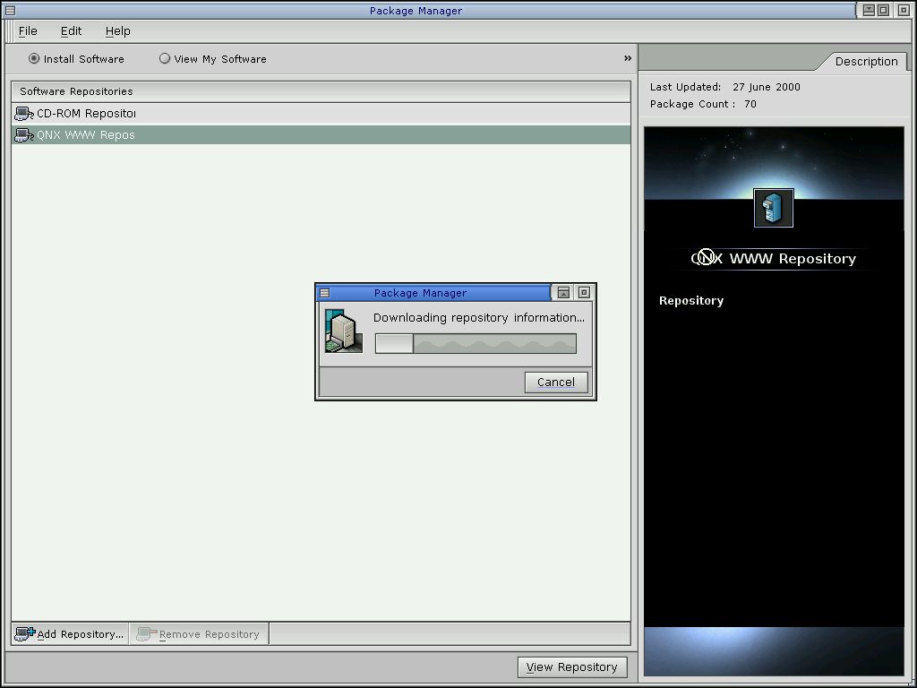Viewport: 917px width, 688px height.
Task: Select the Install Software radio button
Action: point(34,59)
